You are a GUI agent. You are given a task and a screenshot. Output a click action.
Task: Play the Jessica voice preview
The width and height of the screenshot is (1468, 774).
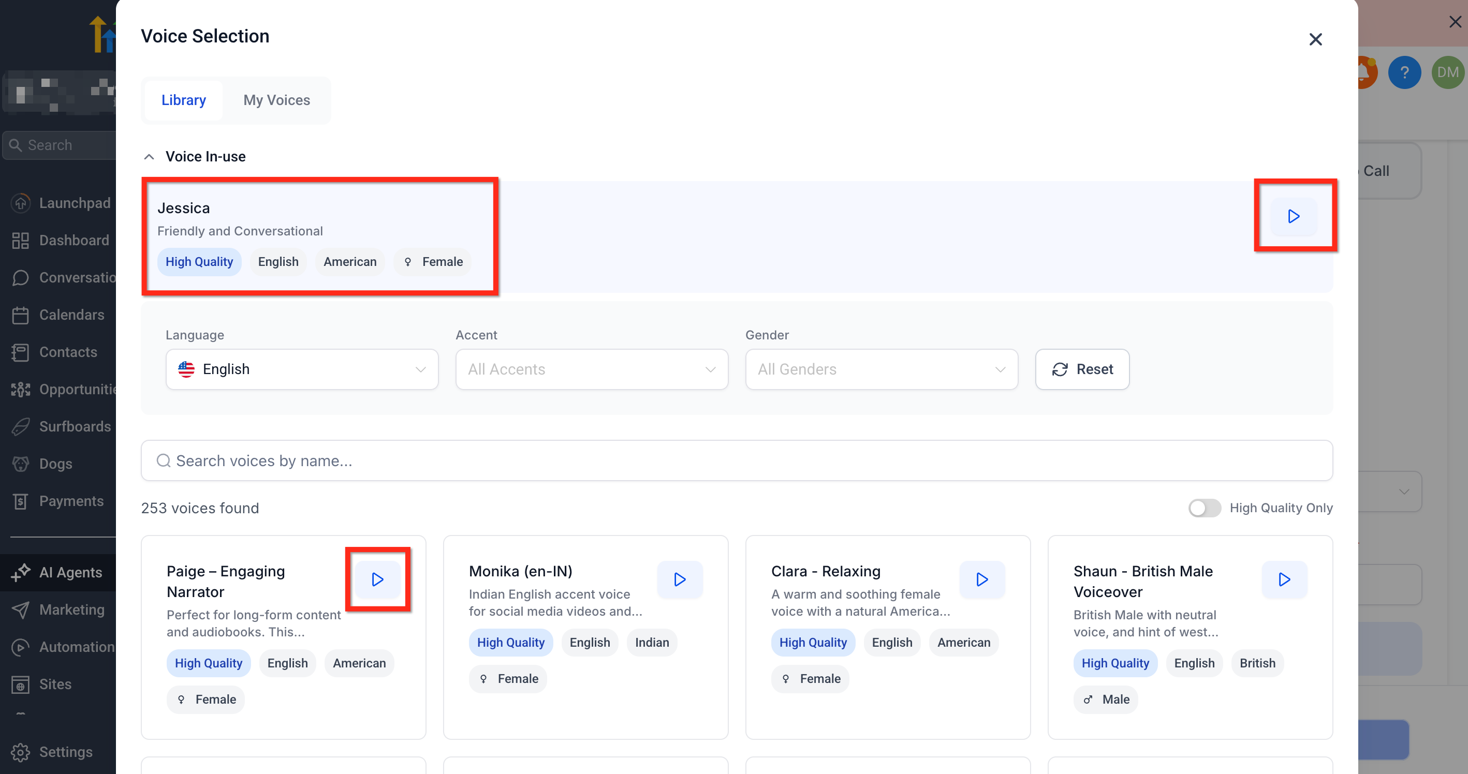click(x=1293, y=216)
